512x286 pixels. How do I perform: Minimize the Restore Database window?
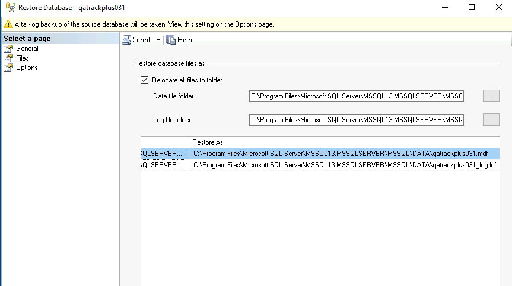pos(445,7)
